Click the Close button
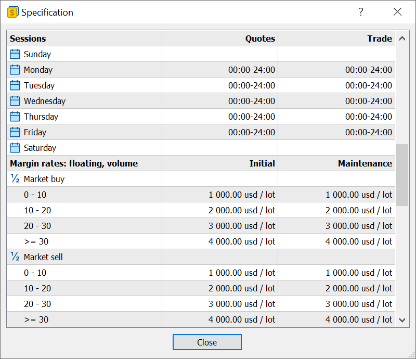The height and width of the screenshot is (359, 416). 207,342
